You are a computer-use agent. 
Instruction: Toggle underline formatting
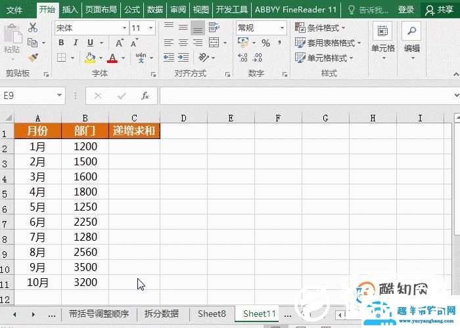tap(91, 43)
